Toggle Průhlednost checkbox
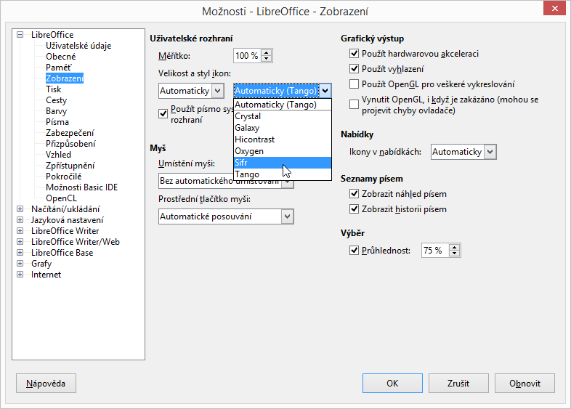The width and height of the screenshot is (571, 409). [355, 251]
